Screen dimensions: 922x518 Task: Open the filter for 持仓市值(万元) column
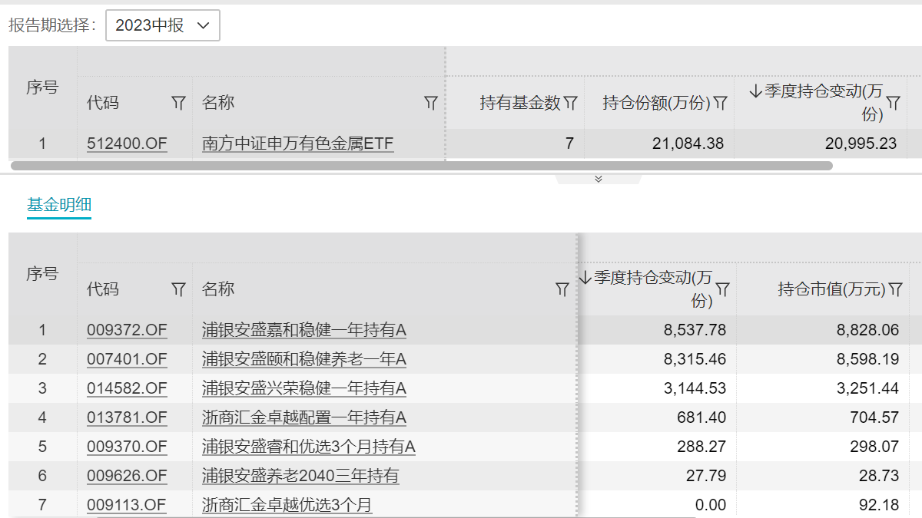895,289
